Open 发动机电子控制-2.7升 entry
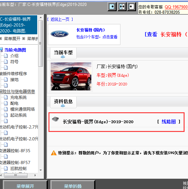This screenshot has width=188, height=189. coord(19,127)
